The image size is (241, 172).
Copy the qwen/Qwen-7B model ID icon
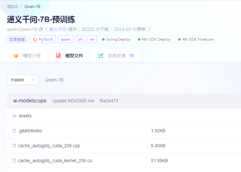click(41, 29)
